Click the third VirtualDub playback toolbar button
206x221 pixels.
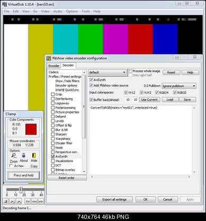19,201
